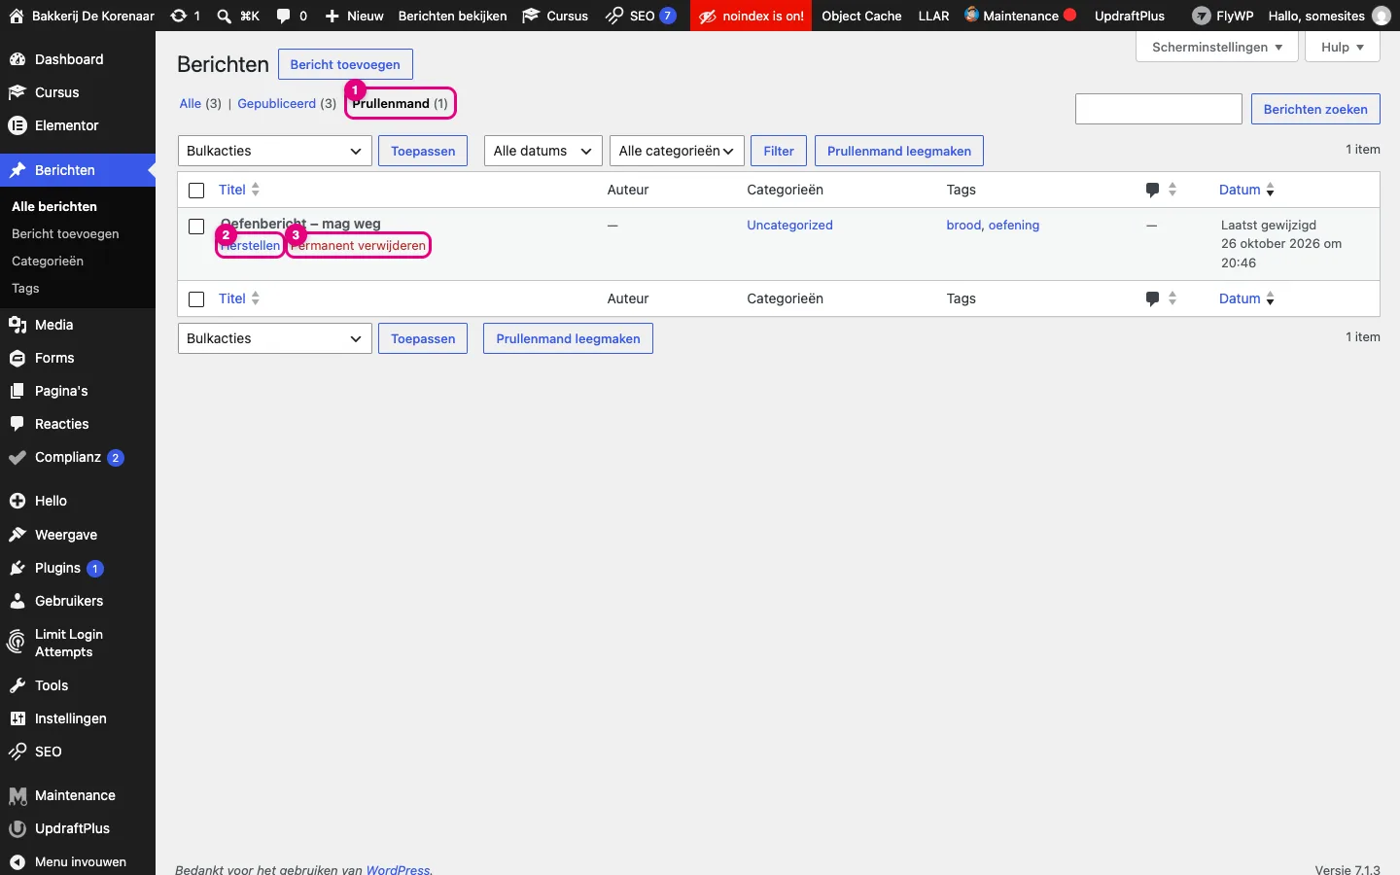This screenshot has height=875, width=1400.
Task: Expand Scherminstellingen panel
Action: coord(1217,47)
